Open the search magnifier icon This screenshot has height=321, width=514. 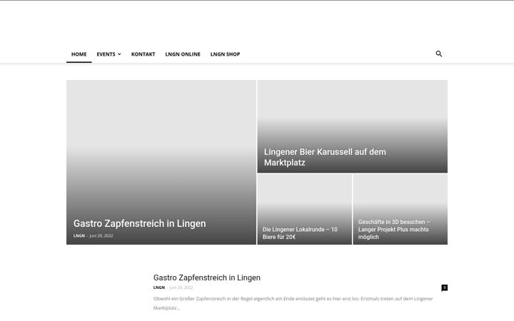(438, 53)
